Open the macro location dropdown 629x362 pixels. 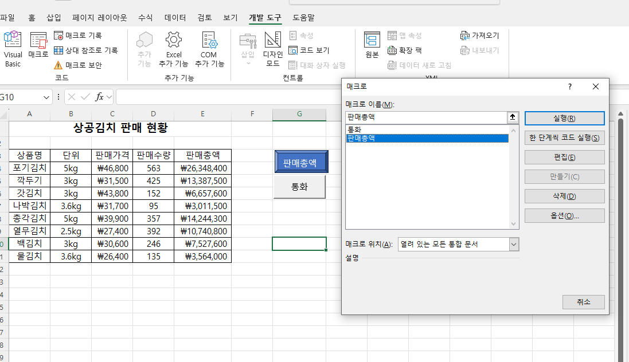coord(513,245)
